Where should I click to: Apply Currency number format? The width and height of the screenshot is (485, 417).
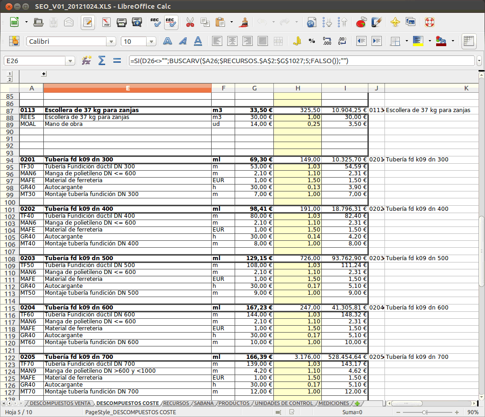point(297,41)
